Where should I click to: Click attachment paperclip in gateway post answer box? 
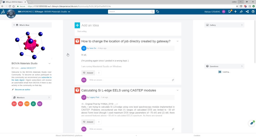pyautogui.click(x=173, y=80)
